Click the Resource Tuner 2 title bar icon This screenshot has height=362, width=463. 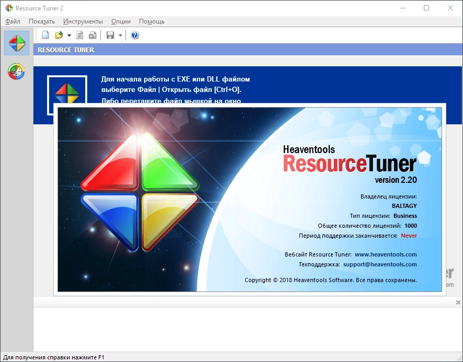coord(9,8)
